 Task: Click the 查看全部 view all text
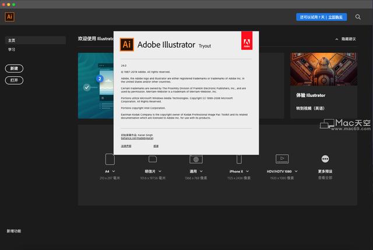coord(325,178)
